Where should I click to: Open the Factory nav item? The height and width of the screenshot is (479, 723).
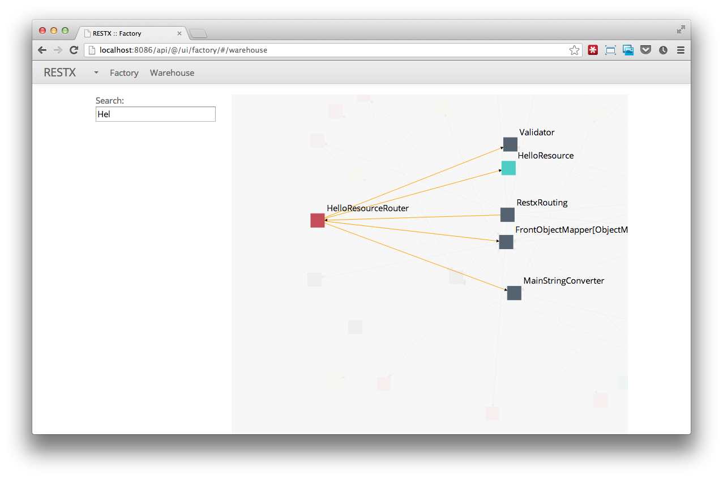point(124,73)
